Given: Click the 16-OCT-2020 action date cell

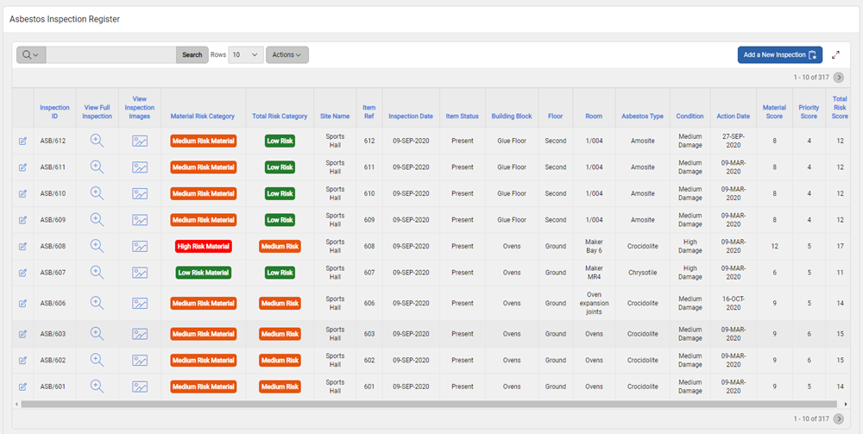Looking at the screenshot, I should point(733,303).
